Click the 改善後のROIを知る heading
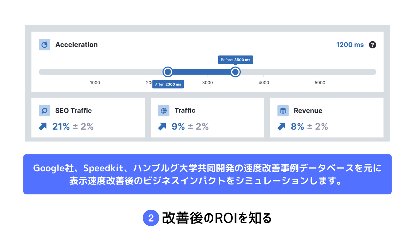This screenshot has height=233, width=415. [217, 218]
